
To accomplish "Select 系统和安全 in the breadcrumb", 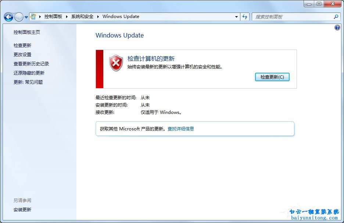I will [x=82, y=17].
